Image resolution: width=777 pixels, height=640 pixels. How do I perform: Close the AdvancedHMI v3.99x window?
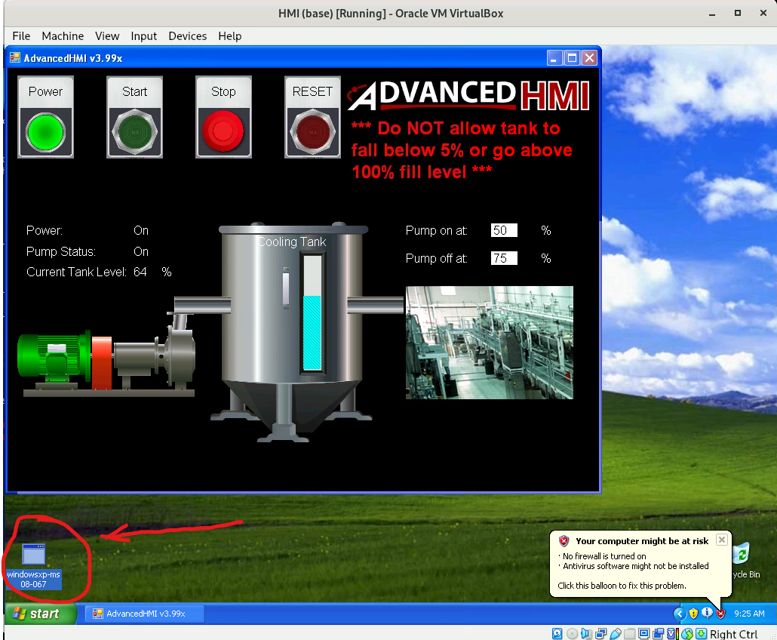click(589, 58)
